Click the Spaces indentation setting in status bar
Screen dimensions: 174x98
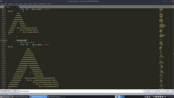click(x=156, y=94)
